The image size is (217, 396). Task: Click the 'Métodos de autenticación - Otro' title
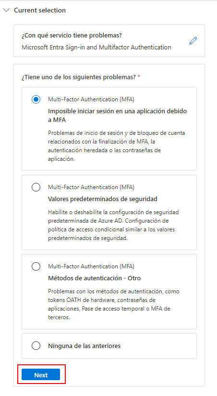(x=94, y=278)
